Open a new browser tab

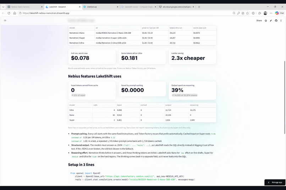pos(199,7)
